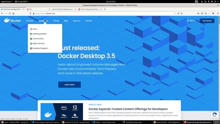Screen dimensions: 220x124
Task: Open the page actions three-dot menu
Action: point(175,13)
